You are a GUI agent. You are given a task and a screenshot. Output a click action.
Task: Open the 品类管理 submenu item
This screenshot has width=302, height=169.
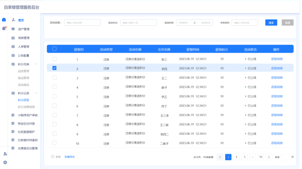[x=24, y=71]
